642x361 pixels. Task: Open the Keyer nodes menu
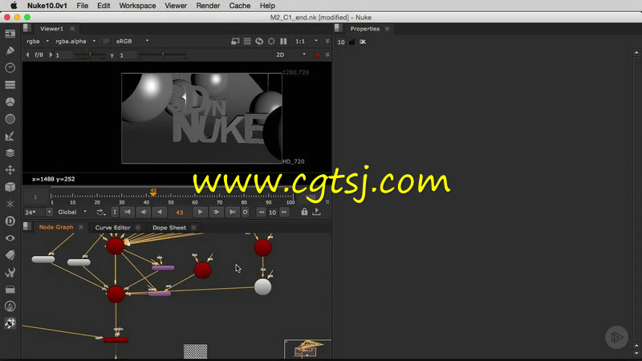[10, 136]
